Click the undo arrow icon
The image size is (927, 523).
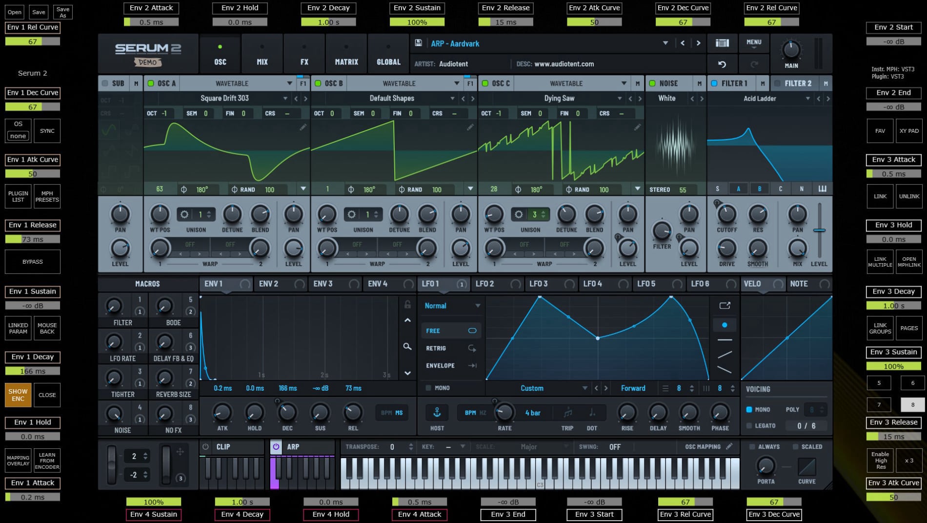click(722, 64)
